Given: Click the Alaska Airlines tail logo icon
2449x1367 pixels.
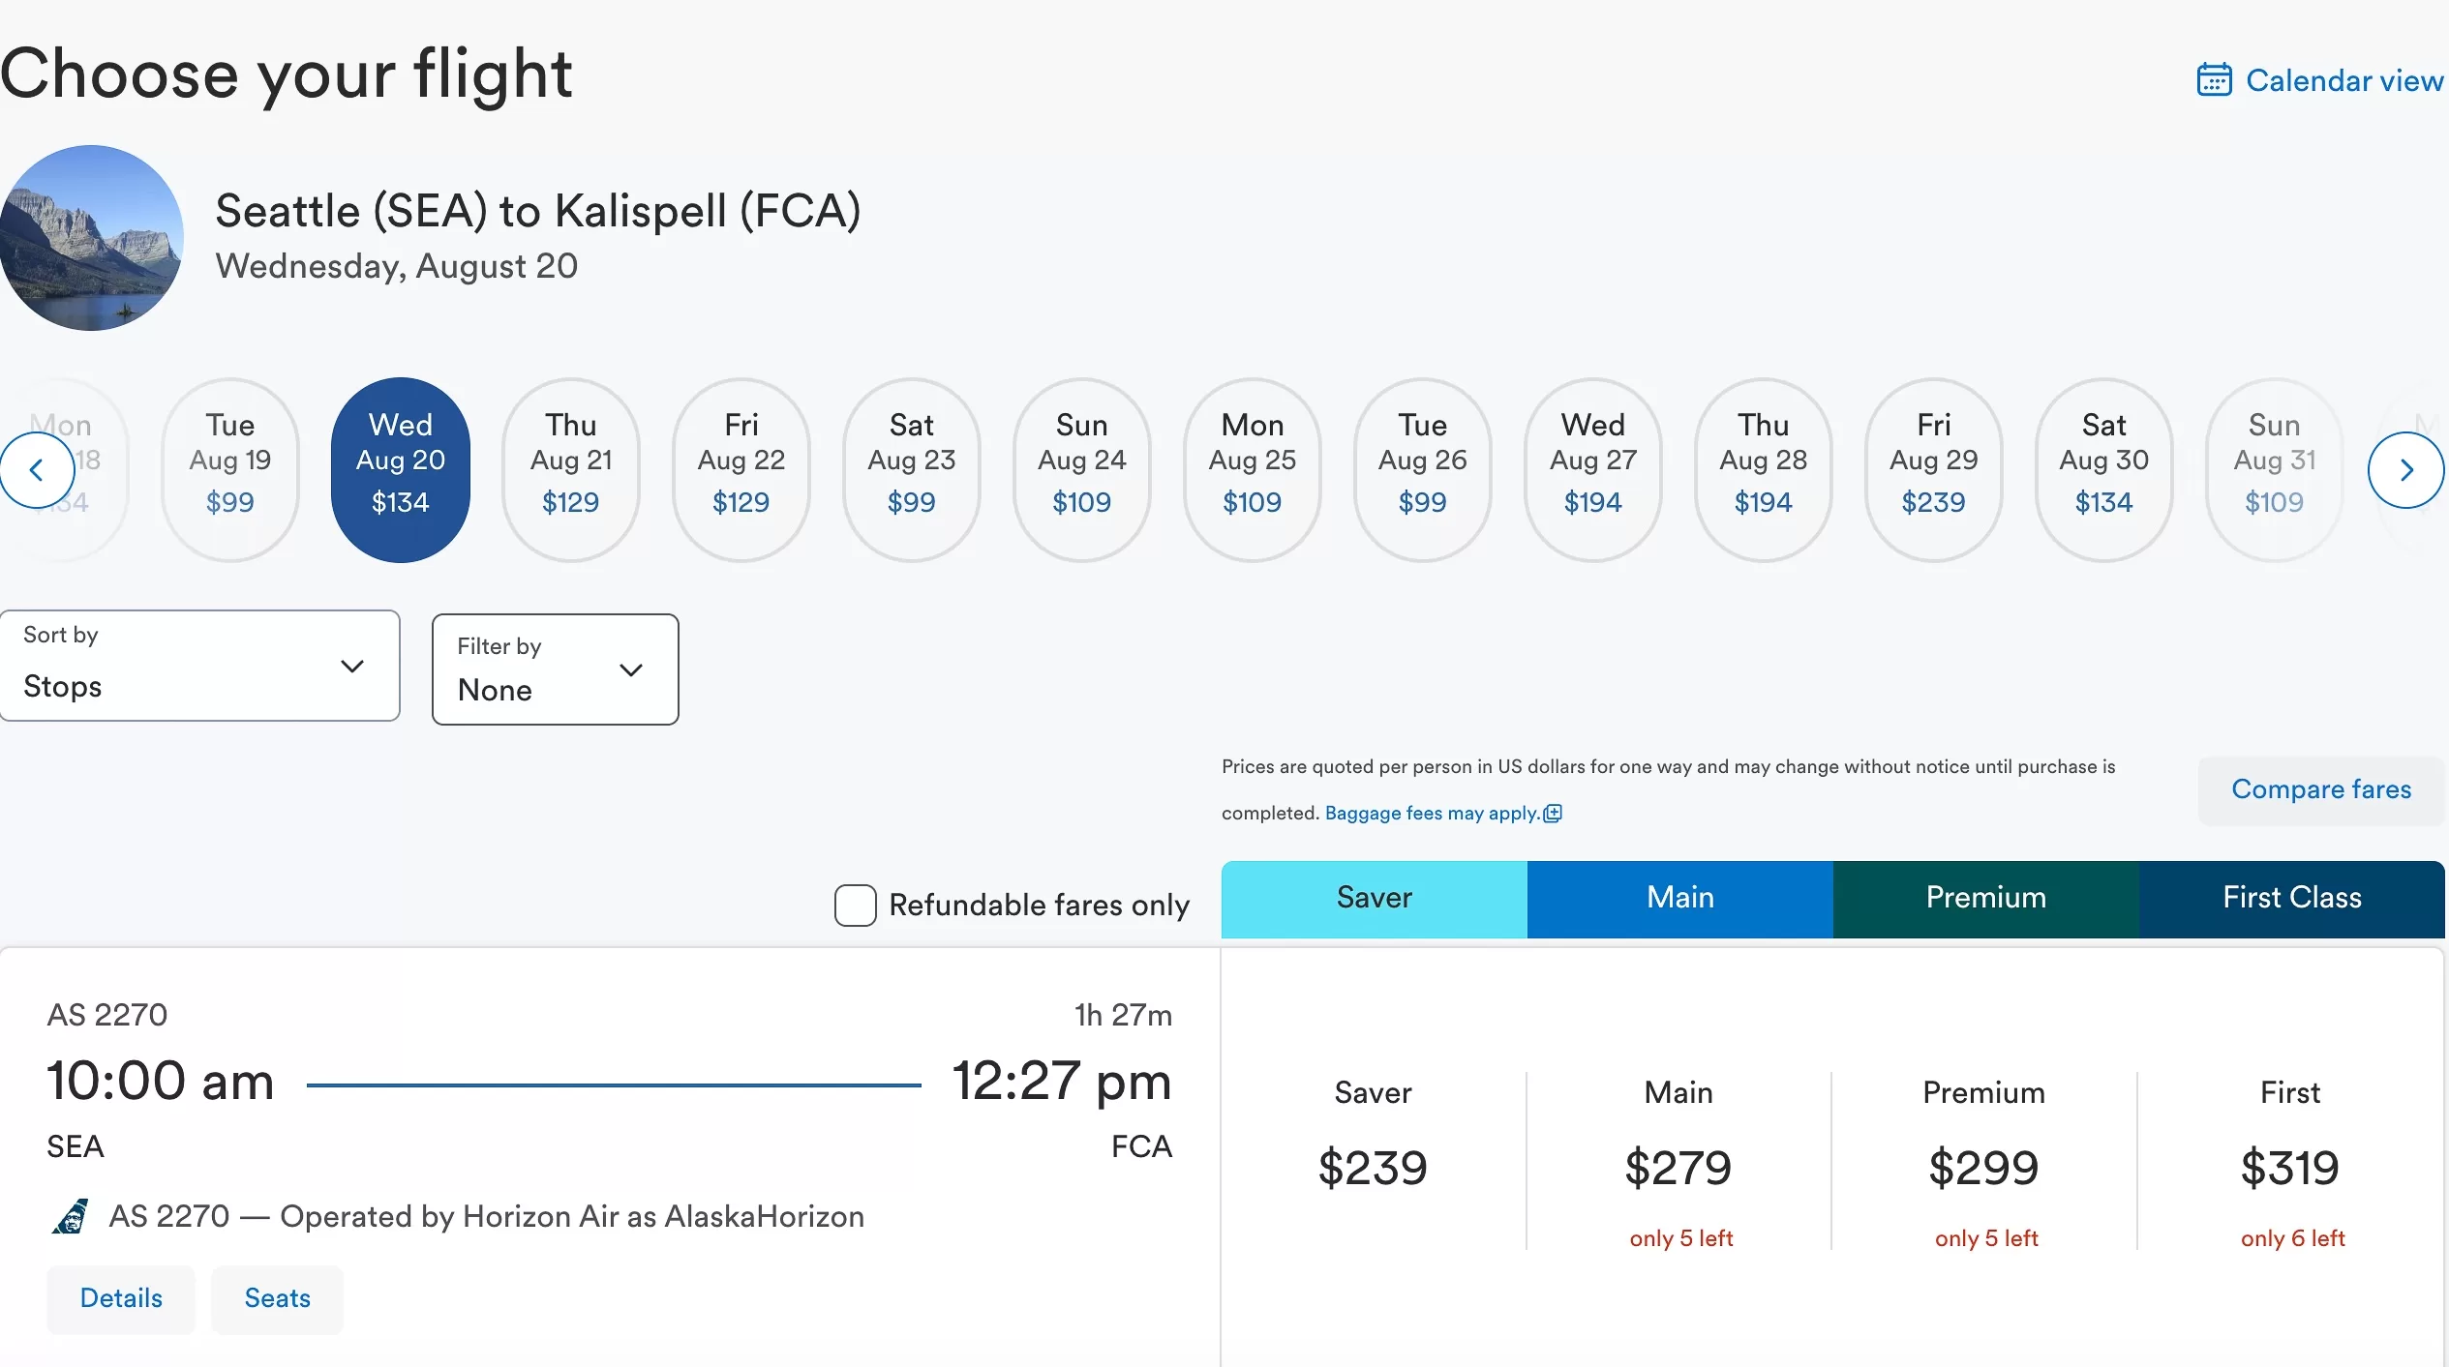Looking at the screenshot, I should click(x=70, y=1216).
